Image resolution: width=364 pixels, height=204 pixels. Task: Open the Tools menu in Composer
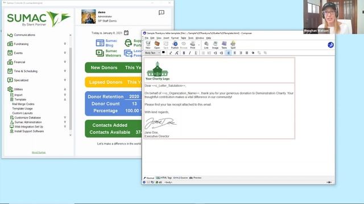click(x=191, y=38)
